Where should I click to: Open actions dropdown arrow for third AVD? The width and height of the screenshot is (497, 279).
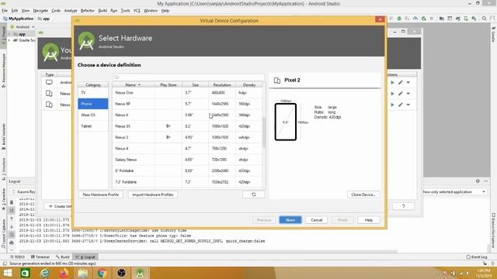(408, 105)
